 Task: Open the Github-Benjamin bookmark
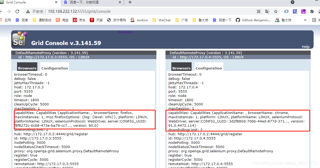(253, 20)
